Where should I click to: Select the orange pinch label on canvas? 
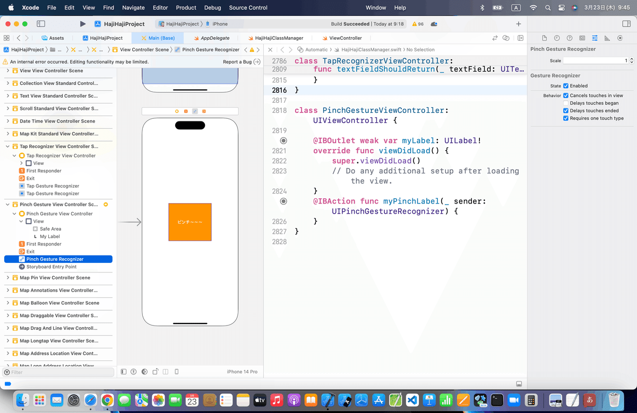[190, 222]
